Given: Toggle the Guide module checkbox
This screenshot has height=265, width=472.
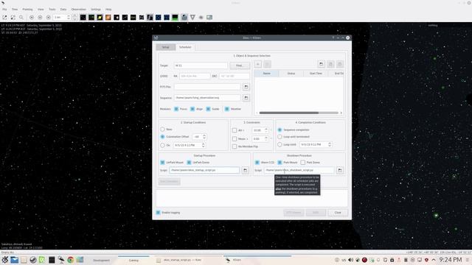Looking at the screenshot, I should click(208, 109).
